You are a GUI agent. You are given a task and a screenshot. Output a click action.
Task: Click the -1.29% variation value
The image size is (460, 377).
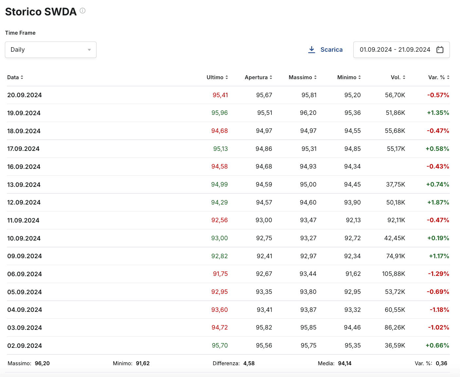pos(438,274)
